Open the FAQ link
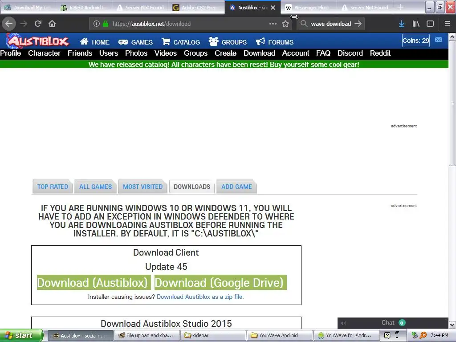 (x=323, y=53)
